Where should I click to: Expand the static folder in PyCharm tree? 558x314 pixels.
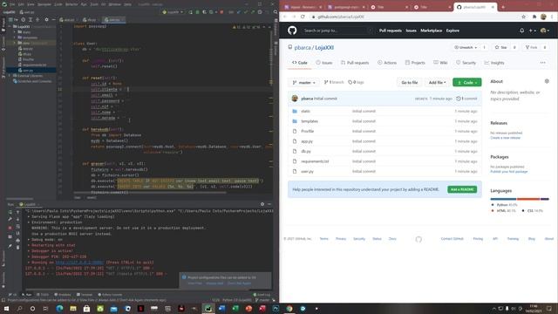[x=15, y=32]
